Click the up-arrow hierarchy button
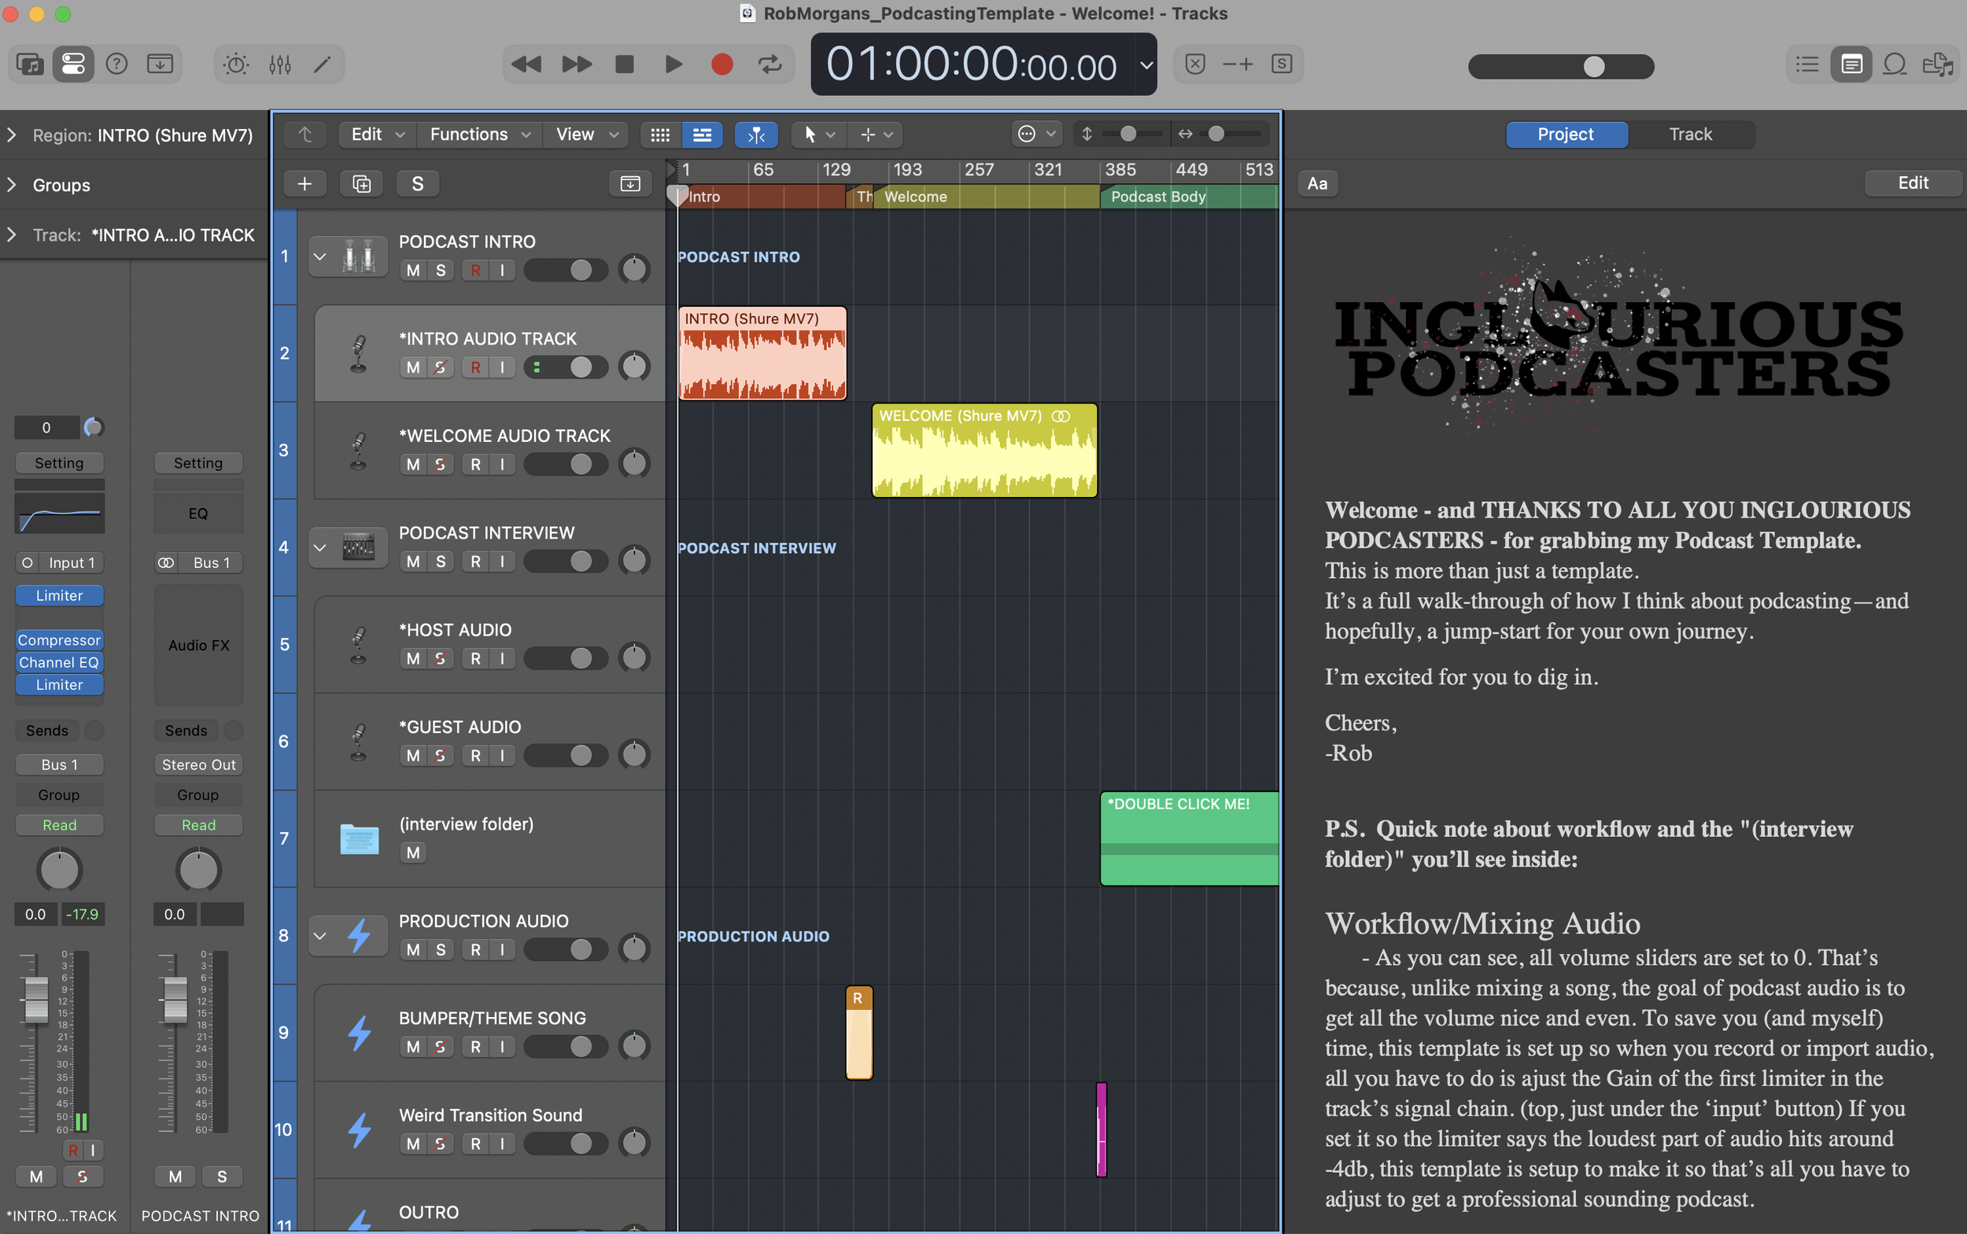1967x1234 pixels. (304, 134)
